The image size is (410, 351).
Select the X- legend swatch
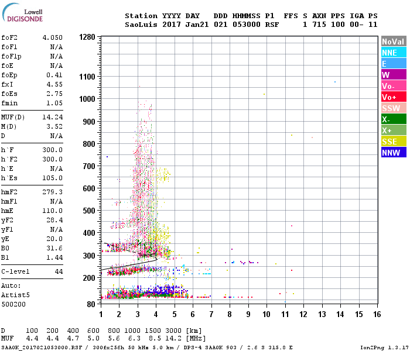tap(394, 119)
